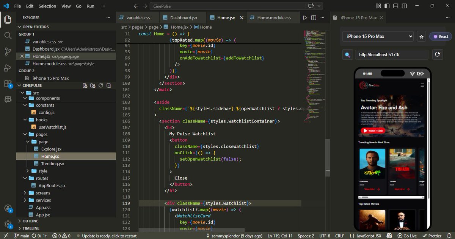
Task: Click the Collapse Folders icon in Explorer
Action: coord(108,85)
